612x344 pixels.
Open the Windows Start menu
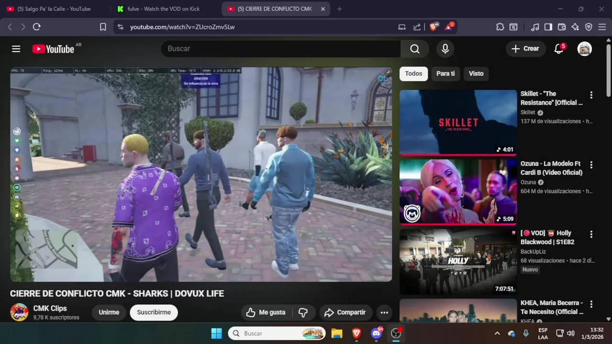217,333
